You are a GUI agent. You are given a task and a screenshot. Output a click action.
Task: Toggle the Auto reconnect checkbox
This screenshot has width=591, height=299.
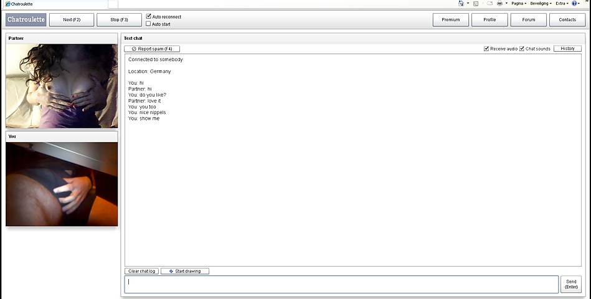click(148, 16)
